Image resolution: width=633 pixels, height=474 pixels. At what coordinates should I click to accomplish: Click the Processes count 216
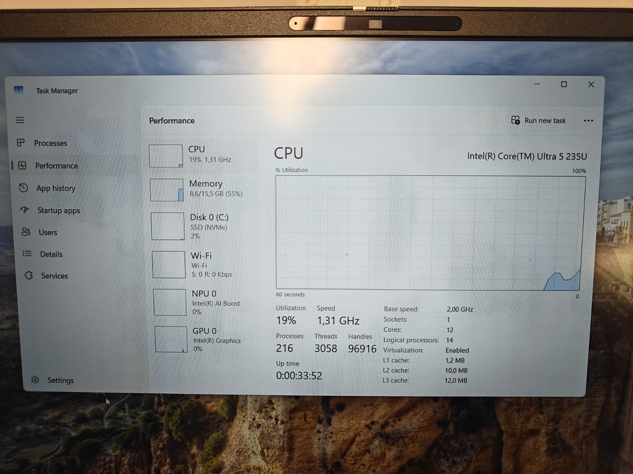click(x=284, y=348)
